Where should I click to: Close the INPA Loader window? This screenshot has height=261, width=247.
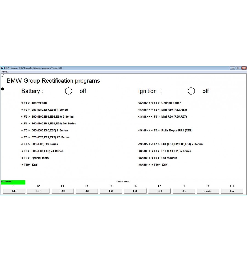point(244,68)
